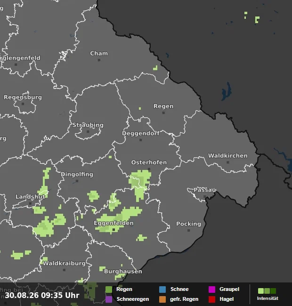Select the Deggendorf map label

[140, 133]
